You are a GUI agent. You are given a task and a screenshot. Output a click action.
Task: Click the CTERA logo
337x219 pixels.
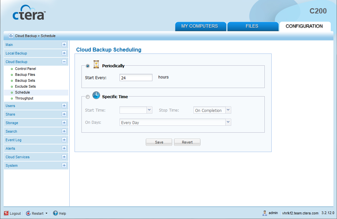[x=29, y=12]
